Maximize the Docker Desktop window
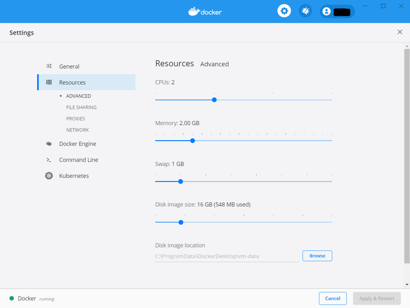 click(x=383, y=6)
